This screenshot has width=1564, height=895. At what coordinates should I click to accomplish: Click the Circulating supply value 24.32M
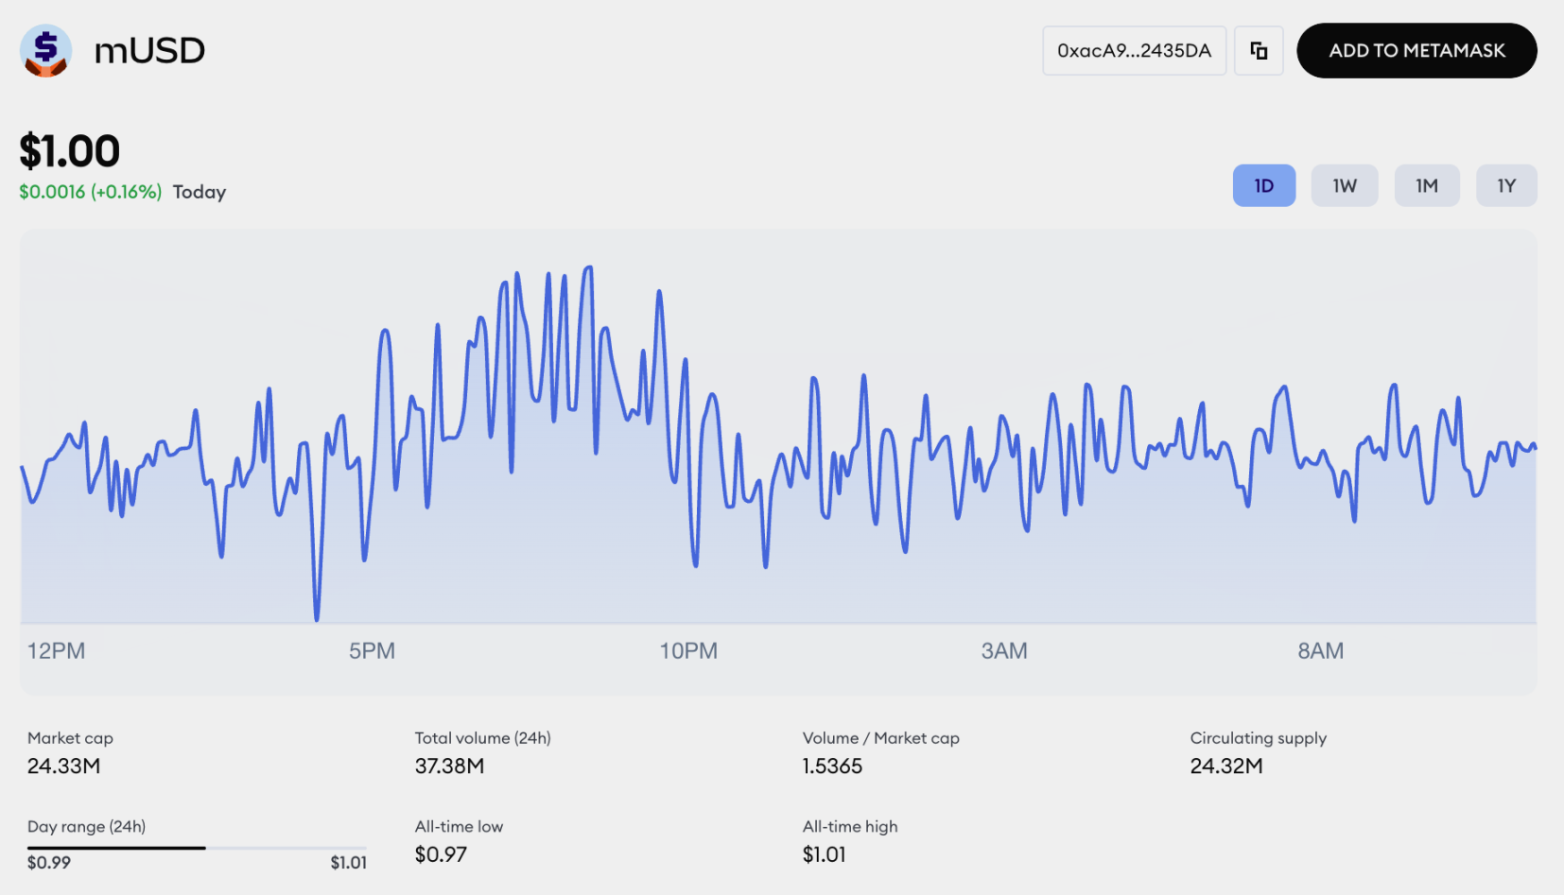(x=1226, y=766)
